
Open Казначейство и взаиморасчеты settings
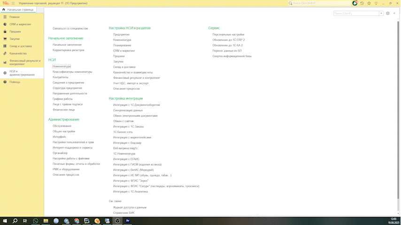coord(133,73)
